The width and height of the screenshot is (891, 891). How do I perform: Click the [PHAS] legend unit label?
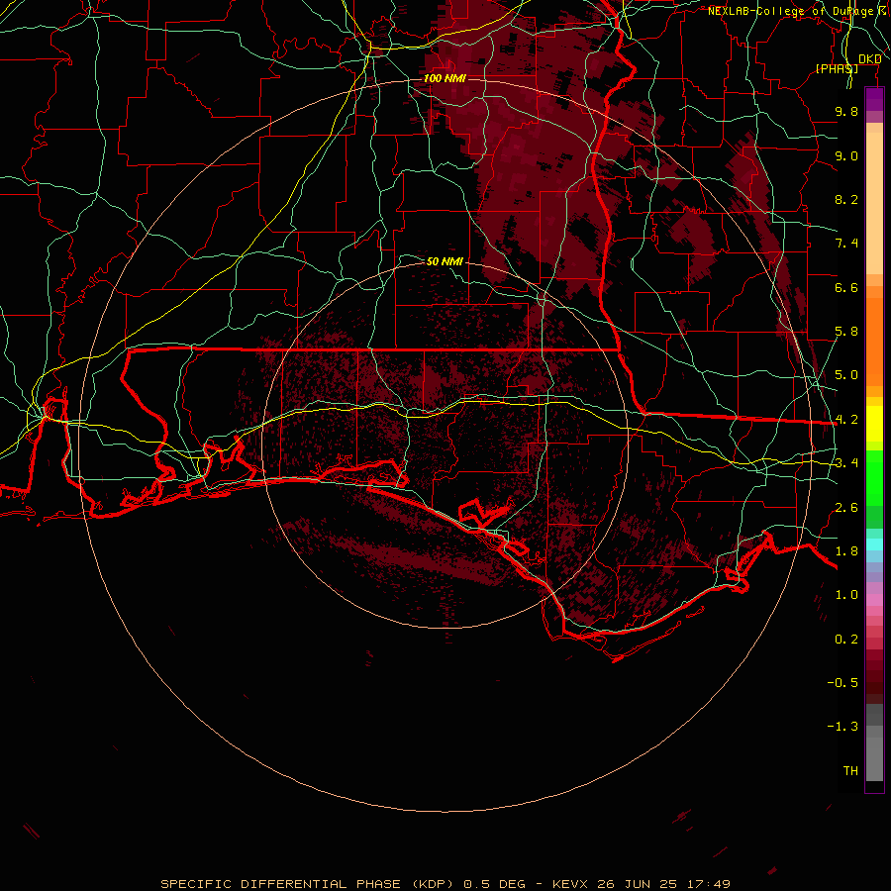(x=837, y=68)
